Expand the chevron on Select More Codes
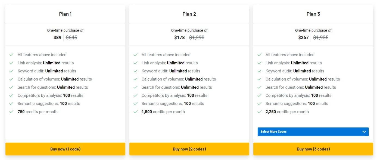Viewport: 377px width, 160px height. (x=364, y=132)
